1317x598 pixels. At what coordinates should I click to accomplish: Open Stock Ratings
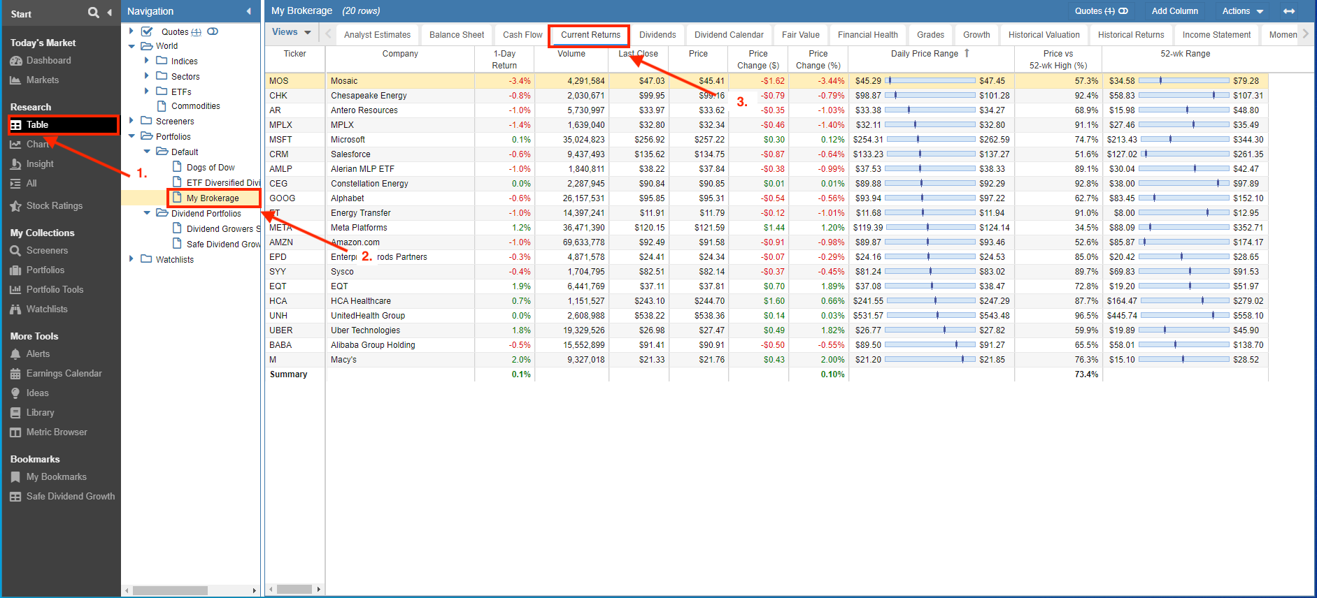click(54, 206)
